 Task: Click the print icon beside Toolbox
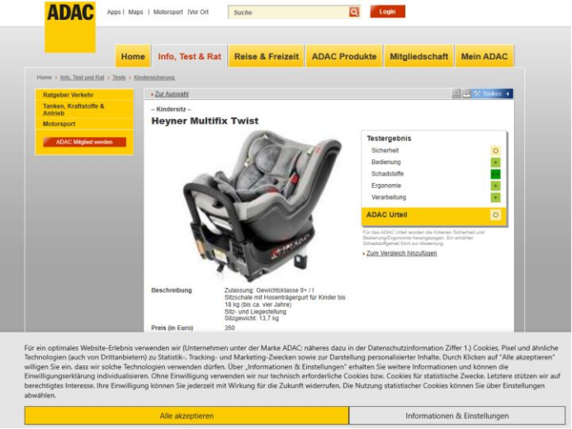tap(466, 94)
